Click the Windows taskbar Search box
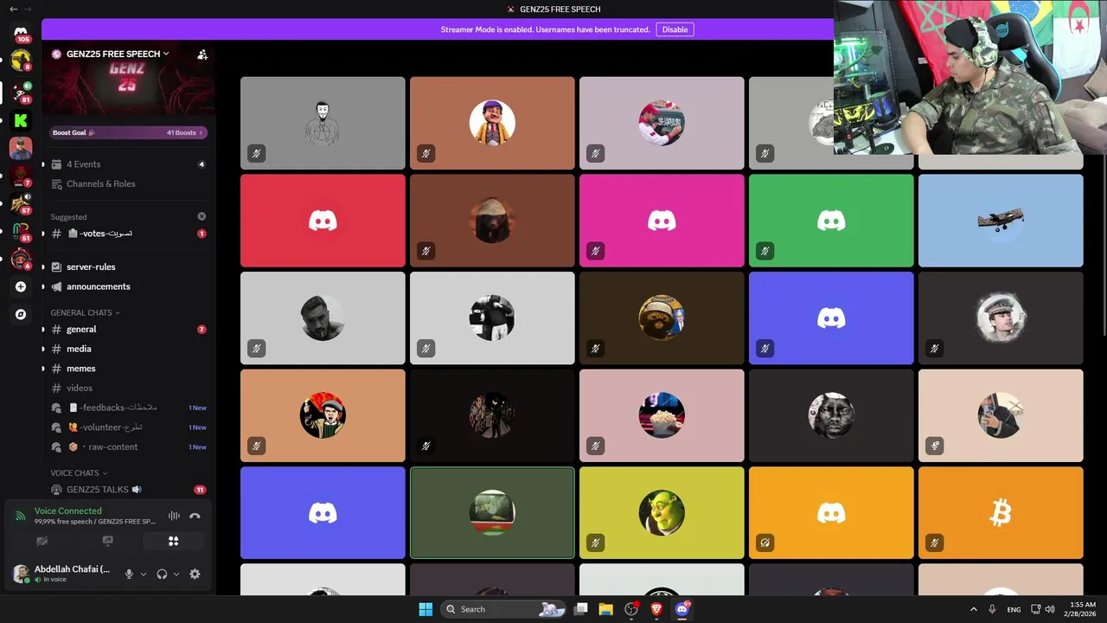The width and height of the screenshot is (1107, 623). [503, 609]
